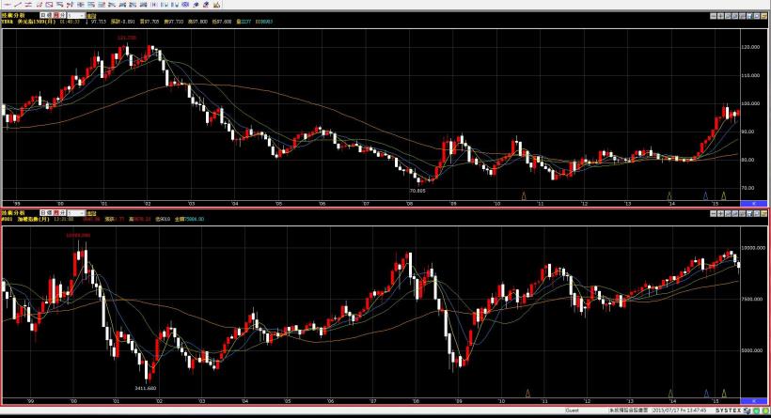This screenshot has height=418, width=771.
Task: Click the blue triangle marker on the upper chart's time axis
Action: 705,195
